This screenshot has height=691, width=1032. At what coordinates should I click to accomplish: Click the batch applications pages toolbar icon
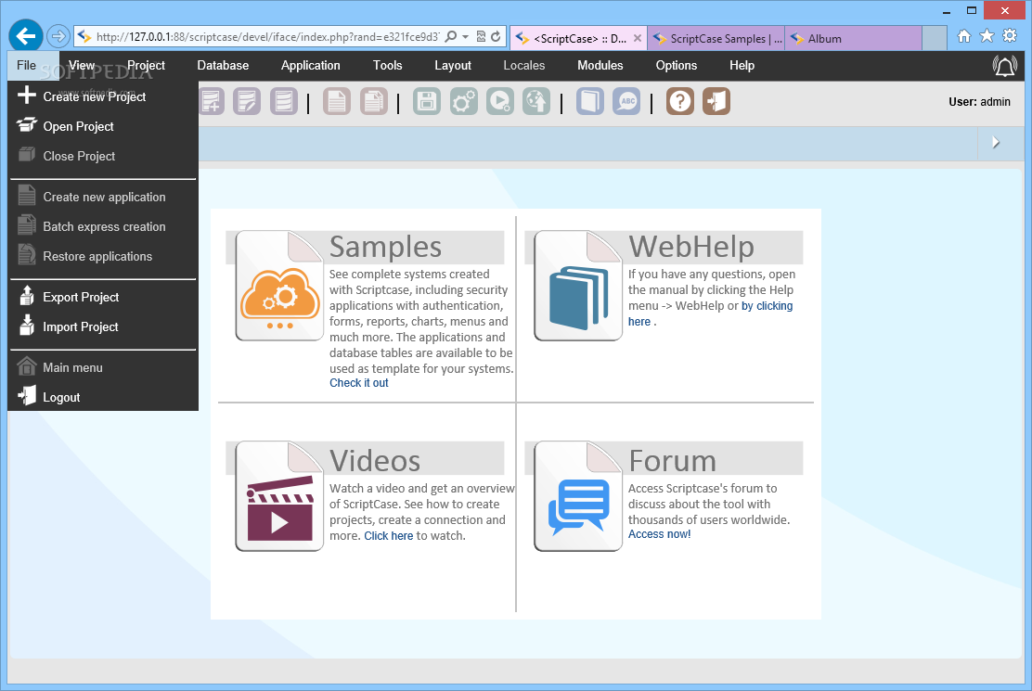pyautogui.click(x=374, y=101)
